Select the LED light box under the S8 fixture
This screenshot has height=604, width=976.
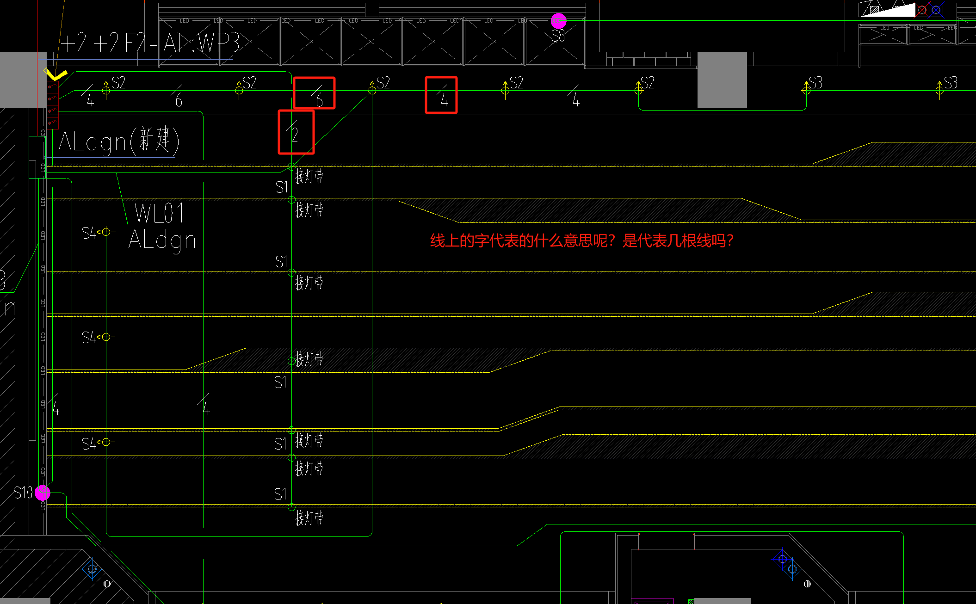pos(556,42)
